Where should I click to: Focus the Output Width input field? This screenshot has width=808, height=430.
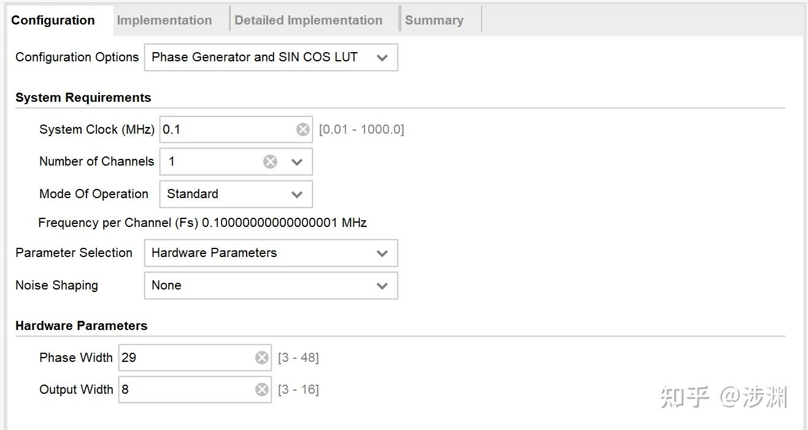click(x=184, y=390)
